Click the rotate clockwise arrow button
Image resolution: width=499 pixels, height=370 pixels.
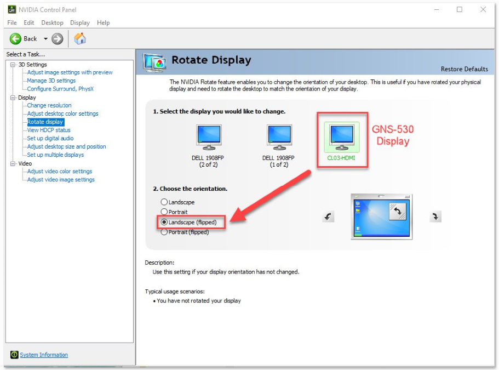[x=435, y=217]
